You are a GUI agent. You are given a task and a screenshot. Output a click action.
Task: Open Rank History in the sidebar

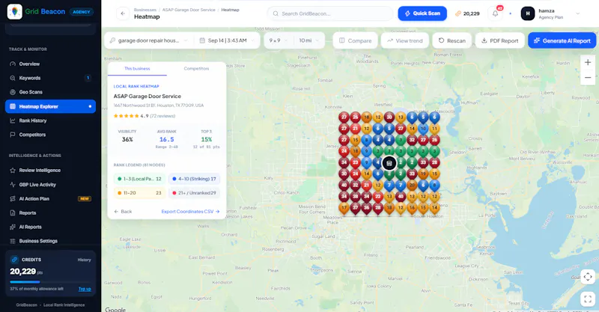[x=50, y=120]
